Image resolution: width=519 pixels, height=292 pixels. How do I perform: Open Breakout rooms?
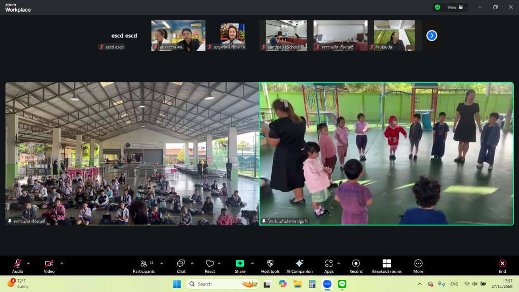(387, 266)
